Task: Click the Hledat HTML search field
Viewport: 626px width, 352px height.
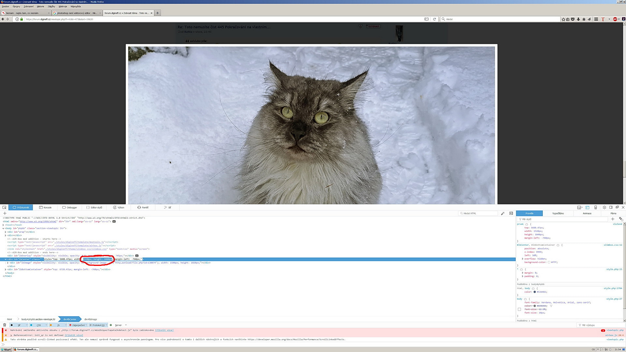Action: coord(479,213)
